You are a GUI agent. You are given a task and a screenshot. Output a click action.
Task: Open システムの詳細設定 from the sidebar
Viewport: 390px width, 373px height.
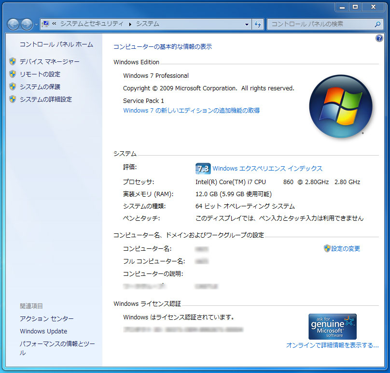click(45, 99)
